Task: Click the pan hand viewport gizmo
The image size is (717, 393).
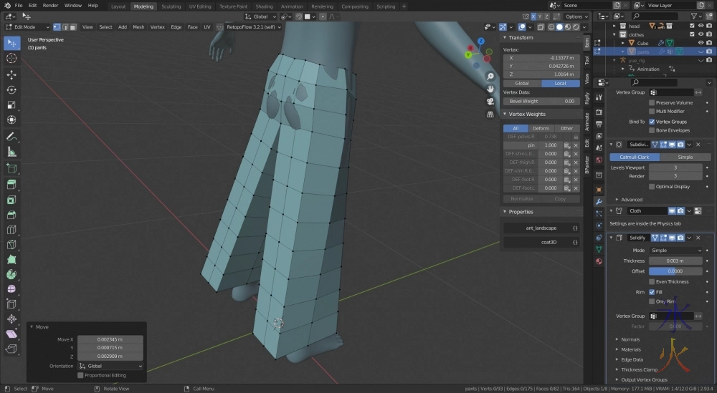Action: (x=490, y=89)
